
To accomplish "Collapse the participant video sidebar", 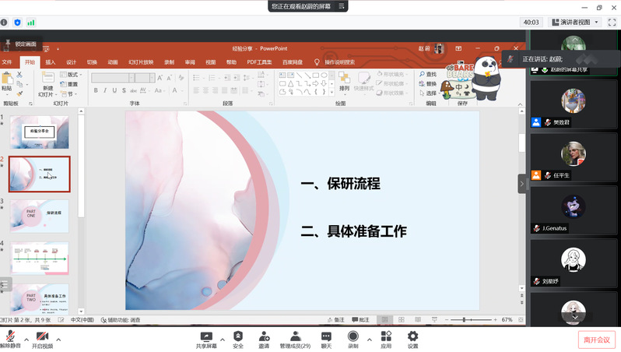I will tap(522, 183).
